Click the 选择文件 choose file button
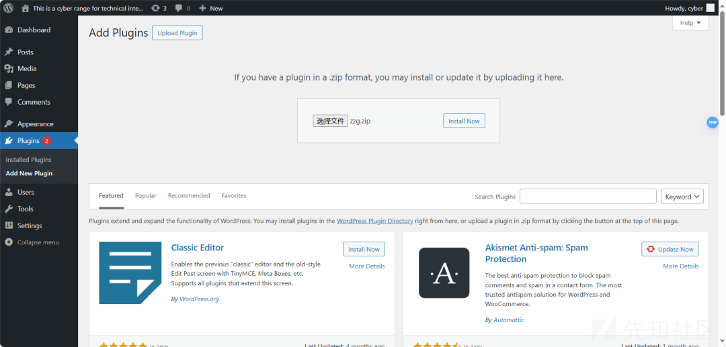This screenshot has height=347, width=726. [331, 121]
